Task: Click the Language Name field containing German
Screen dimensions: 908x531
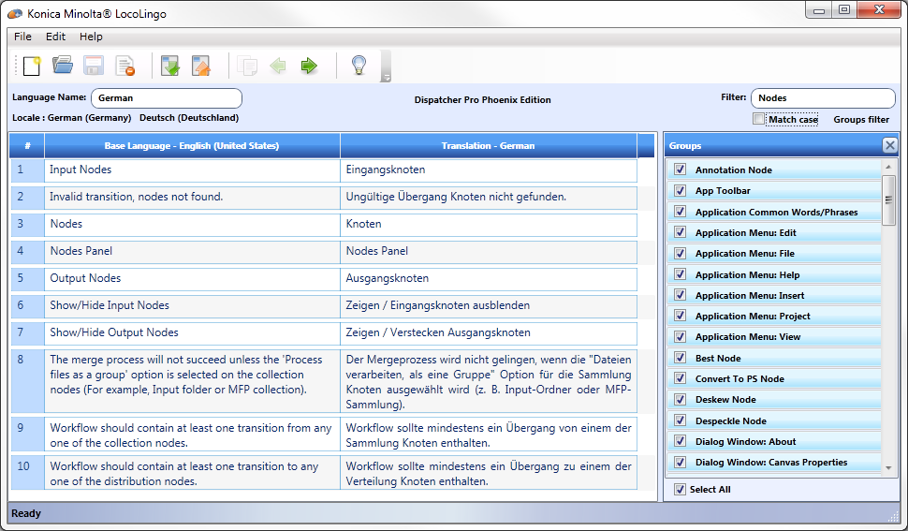Action: coord(167,97)
